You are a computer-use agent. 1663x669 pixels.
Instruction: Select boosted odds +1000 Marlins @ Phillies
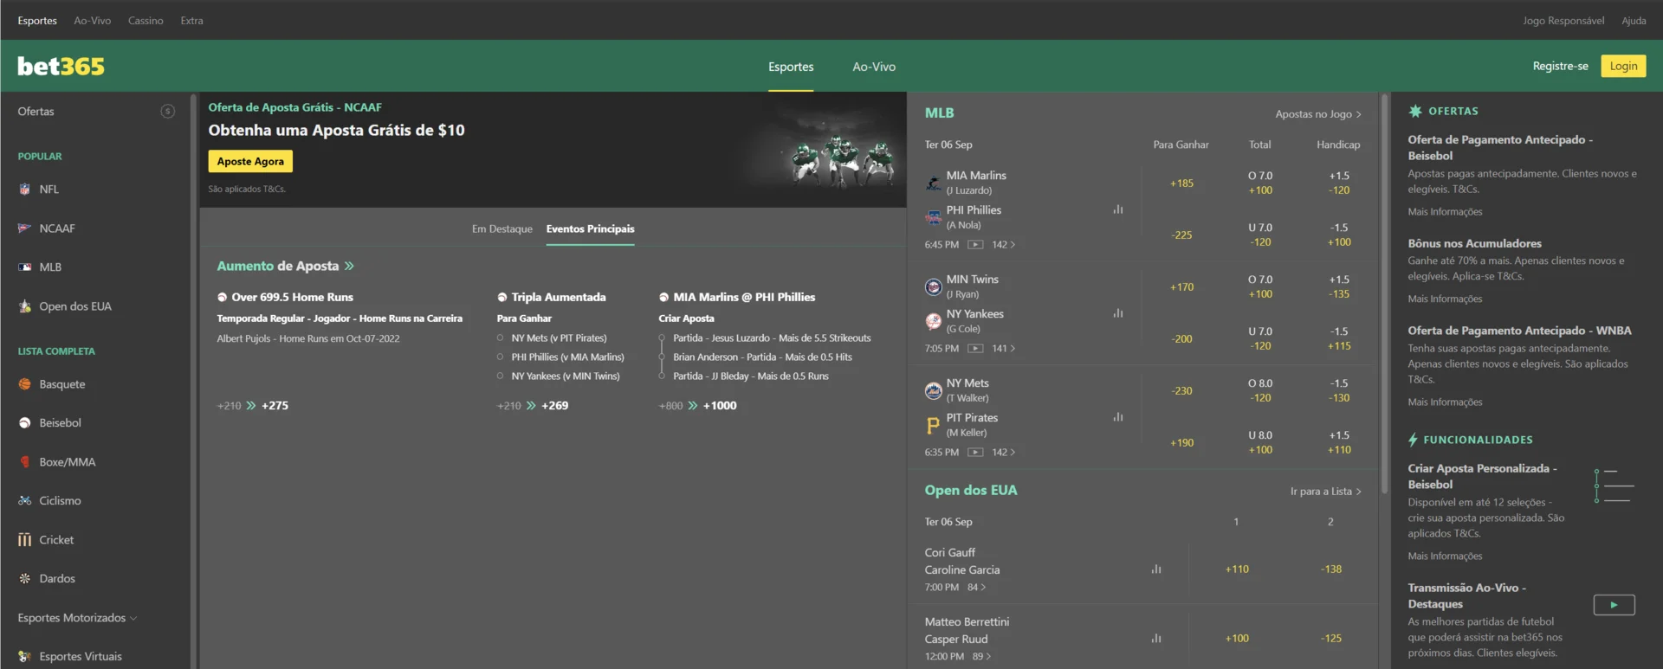pos(720,406)
